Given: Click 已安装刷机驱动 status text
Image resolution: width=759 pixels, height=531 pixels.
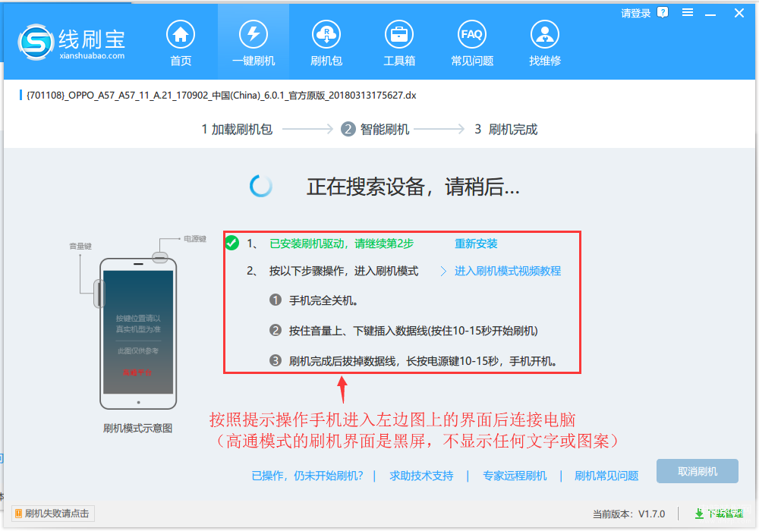Looking at the screenshot, I should click(342, 244).
